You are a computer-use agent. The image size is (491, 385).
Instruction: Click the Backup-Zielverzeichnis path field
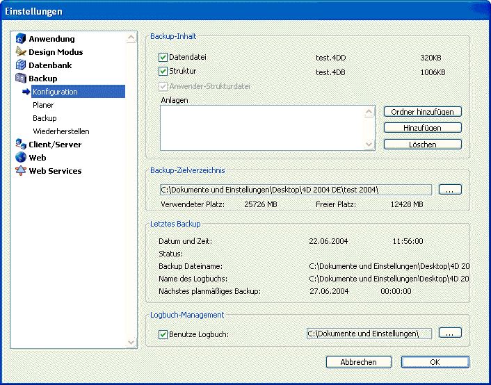tap(296, 190)
